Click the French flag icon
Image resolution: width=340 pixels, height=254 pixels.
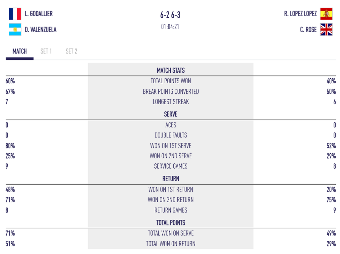coord(15,14)
